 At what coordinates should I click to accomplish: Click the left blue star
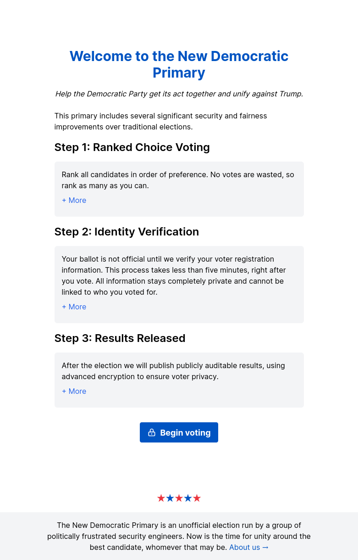click(x=170, y=498)
